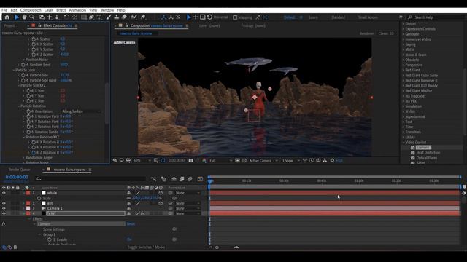This screenshot has height=262, width=467.
Task: Select the Hand tool
Action: 24,17
